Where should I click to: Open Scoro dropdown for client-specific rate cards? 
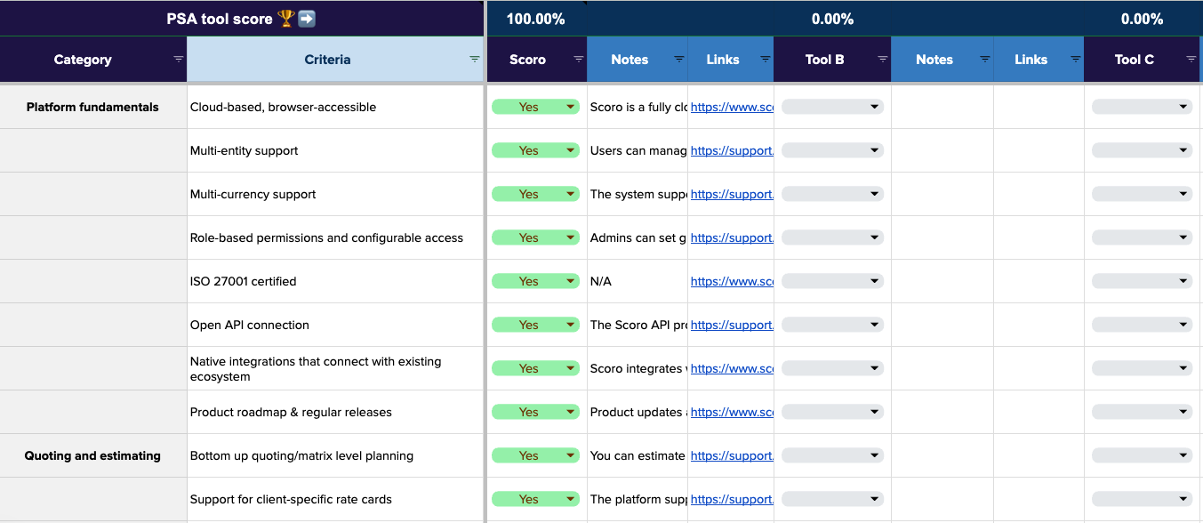click(535, 499)
